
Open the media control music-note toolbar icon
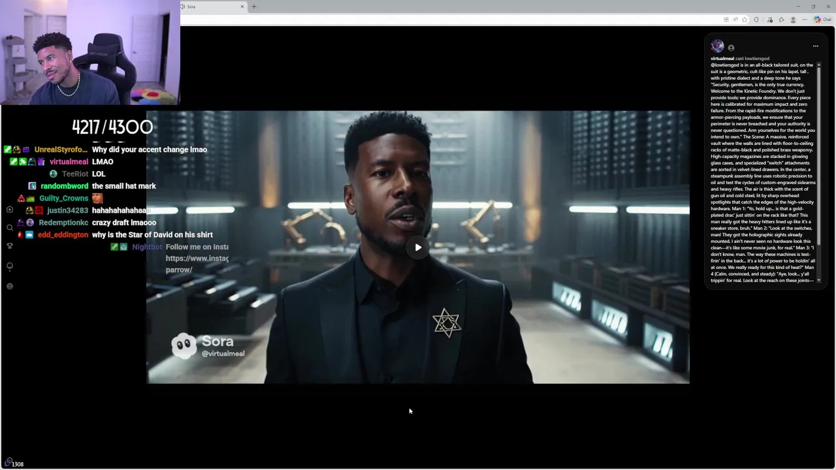pyautogui.click(x=770, y=20)
